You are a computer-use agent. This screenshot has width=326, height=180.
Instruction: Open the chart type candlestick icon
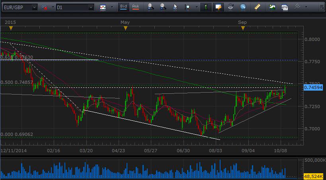[103, 7]
